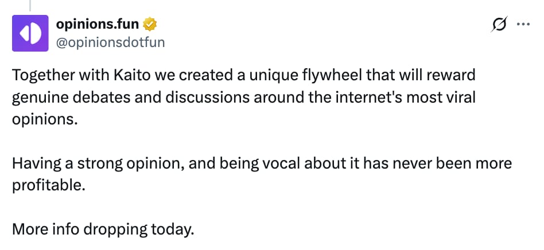Click the gold verified badge
The image size is (544, 250).
coord(150,24)
